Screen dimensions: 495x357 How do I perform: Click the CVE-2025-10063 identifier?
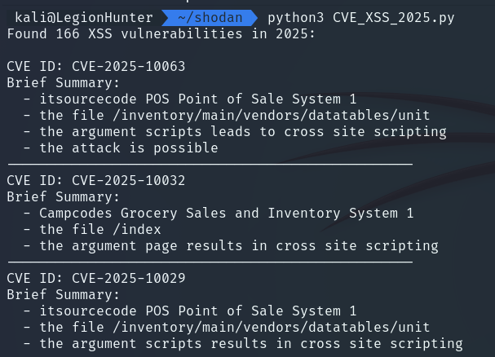point(129,66)
